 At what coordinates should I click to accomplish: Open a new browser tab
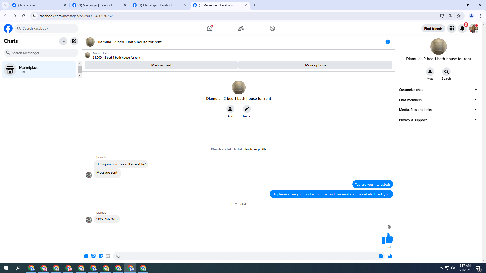click(x=255, y=5)
